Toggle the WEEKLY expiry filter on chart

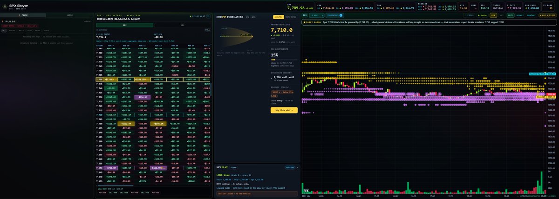(x=520, y=15)
